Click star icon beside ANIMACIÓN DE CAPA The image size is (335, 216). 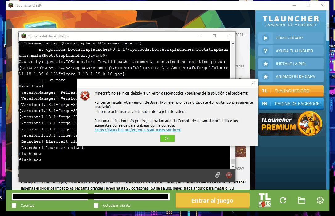[x=266, y=76]
